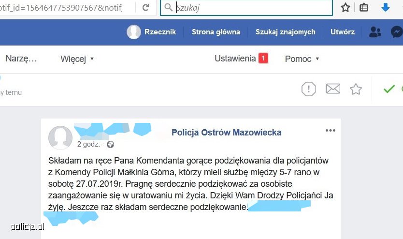The image size is (403, 239).
Task: Open the friend requests icon
Action: (x=375, y=32)
